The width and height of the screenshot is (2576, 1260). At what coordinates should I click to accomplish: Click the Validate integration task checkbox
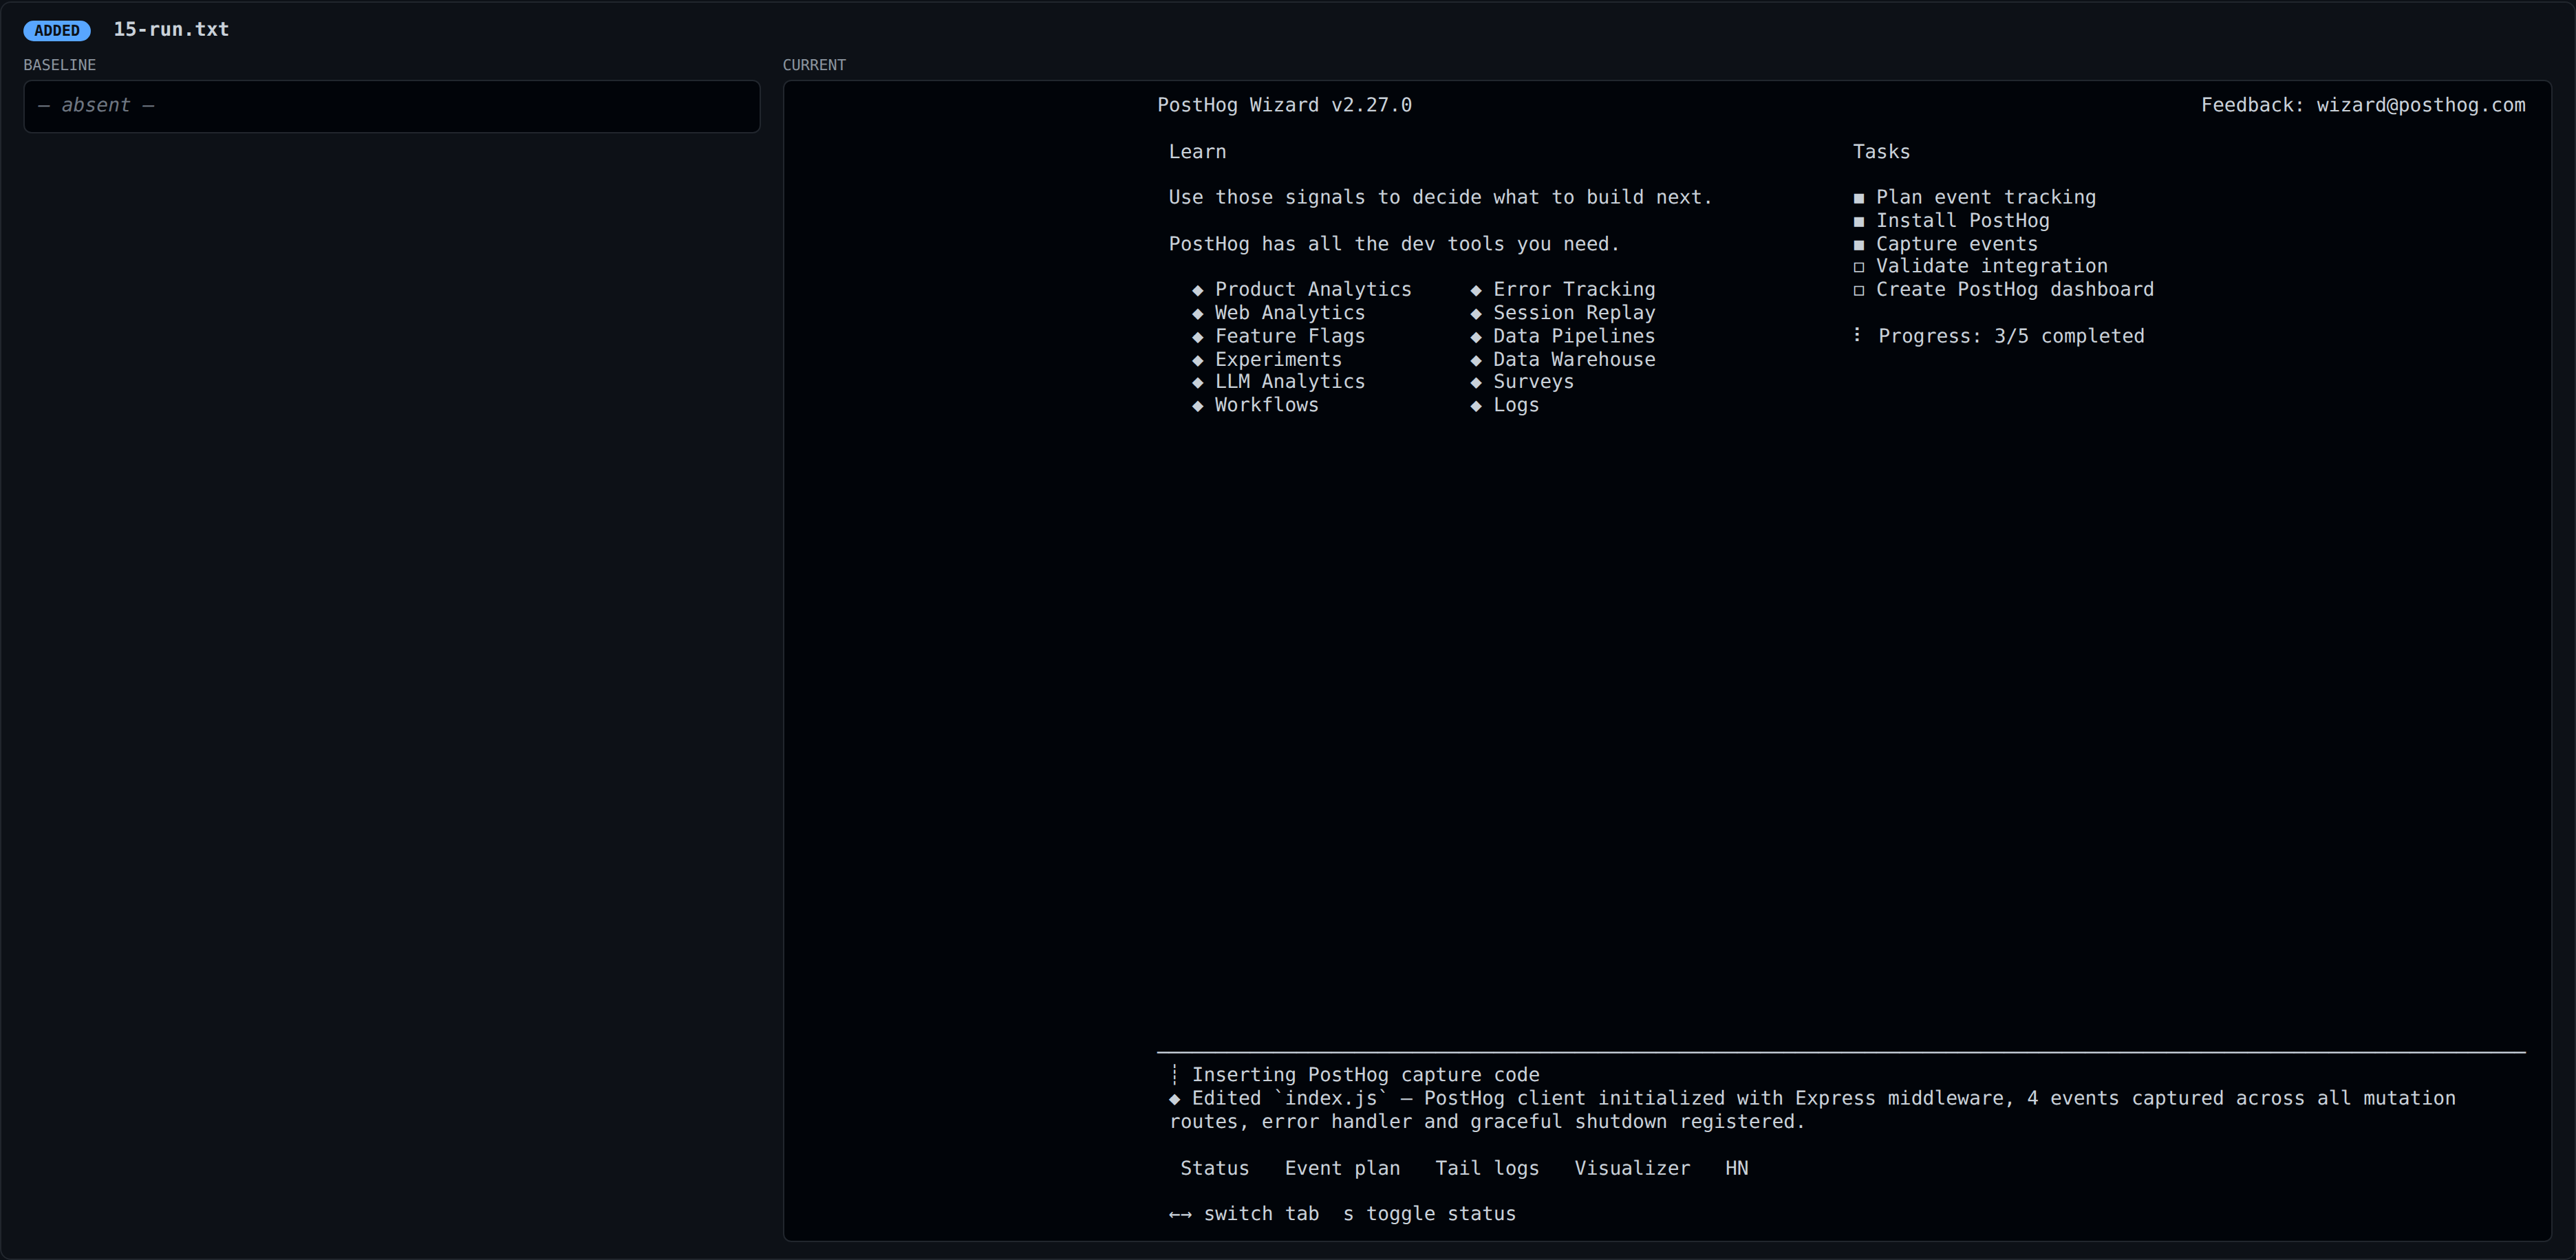click(1859, 267)
